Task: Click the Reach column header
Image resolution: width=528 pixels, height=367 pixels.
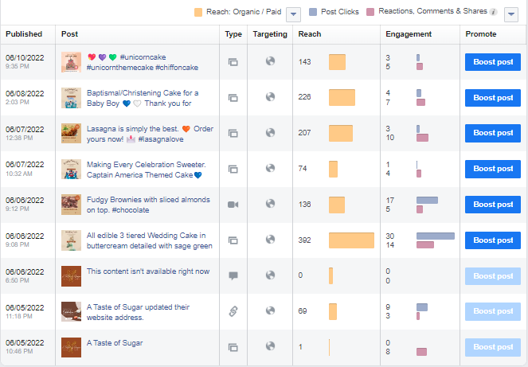Action: click(310, 34)
